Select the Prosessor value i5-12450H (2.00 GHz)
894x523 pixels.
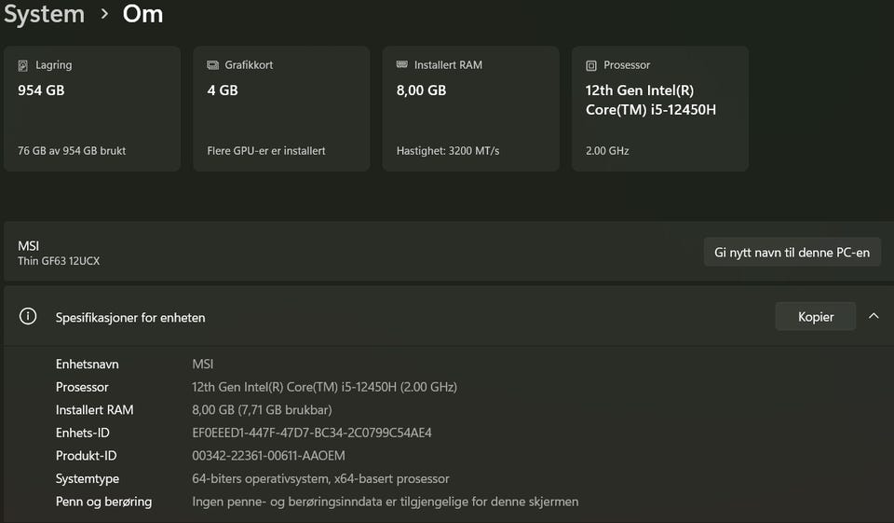(x=324, y=387)
